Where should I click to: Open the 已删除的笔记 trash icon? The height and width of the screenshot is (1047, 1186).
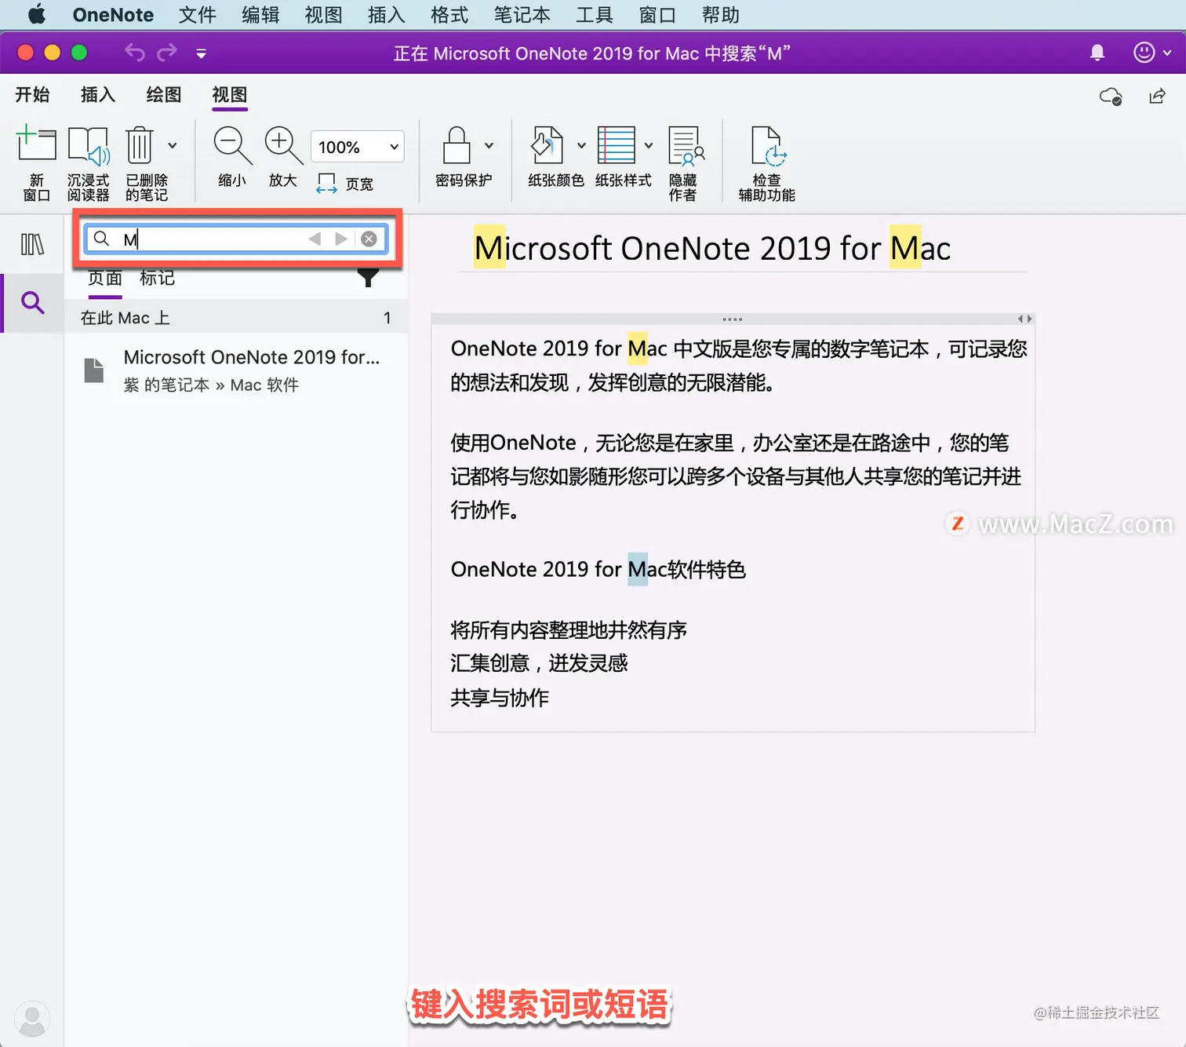point(146,163)
